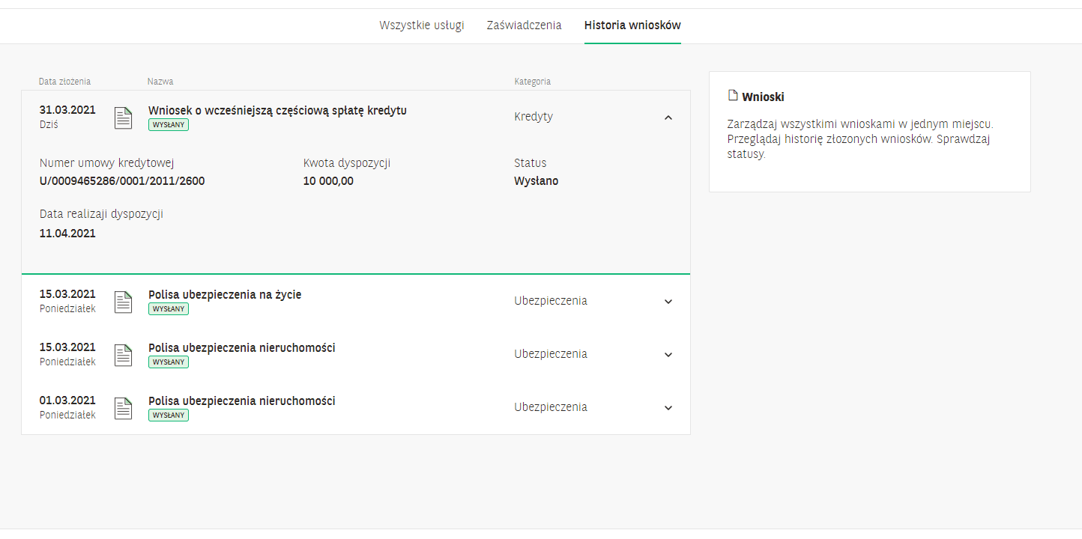The image size is (1082, 539).
Task: Click the 01.03.2021 Polisa ubezpieczenia nieruchomości title
Action: click(x=241, y=401)
